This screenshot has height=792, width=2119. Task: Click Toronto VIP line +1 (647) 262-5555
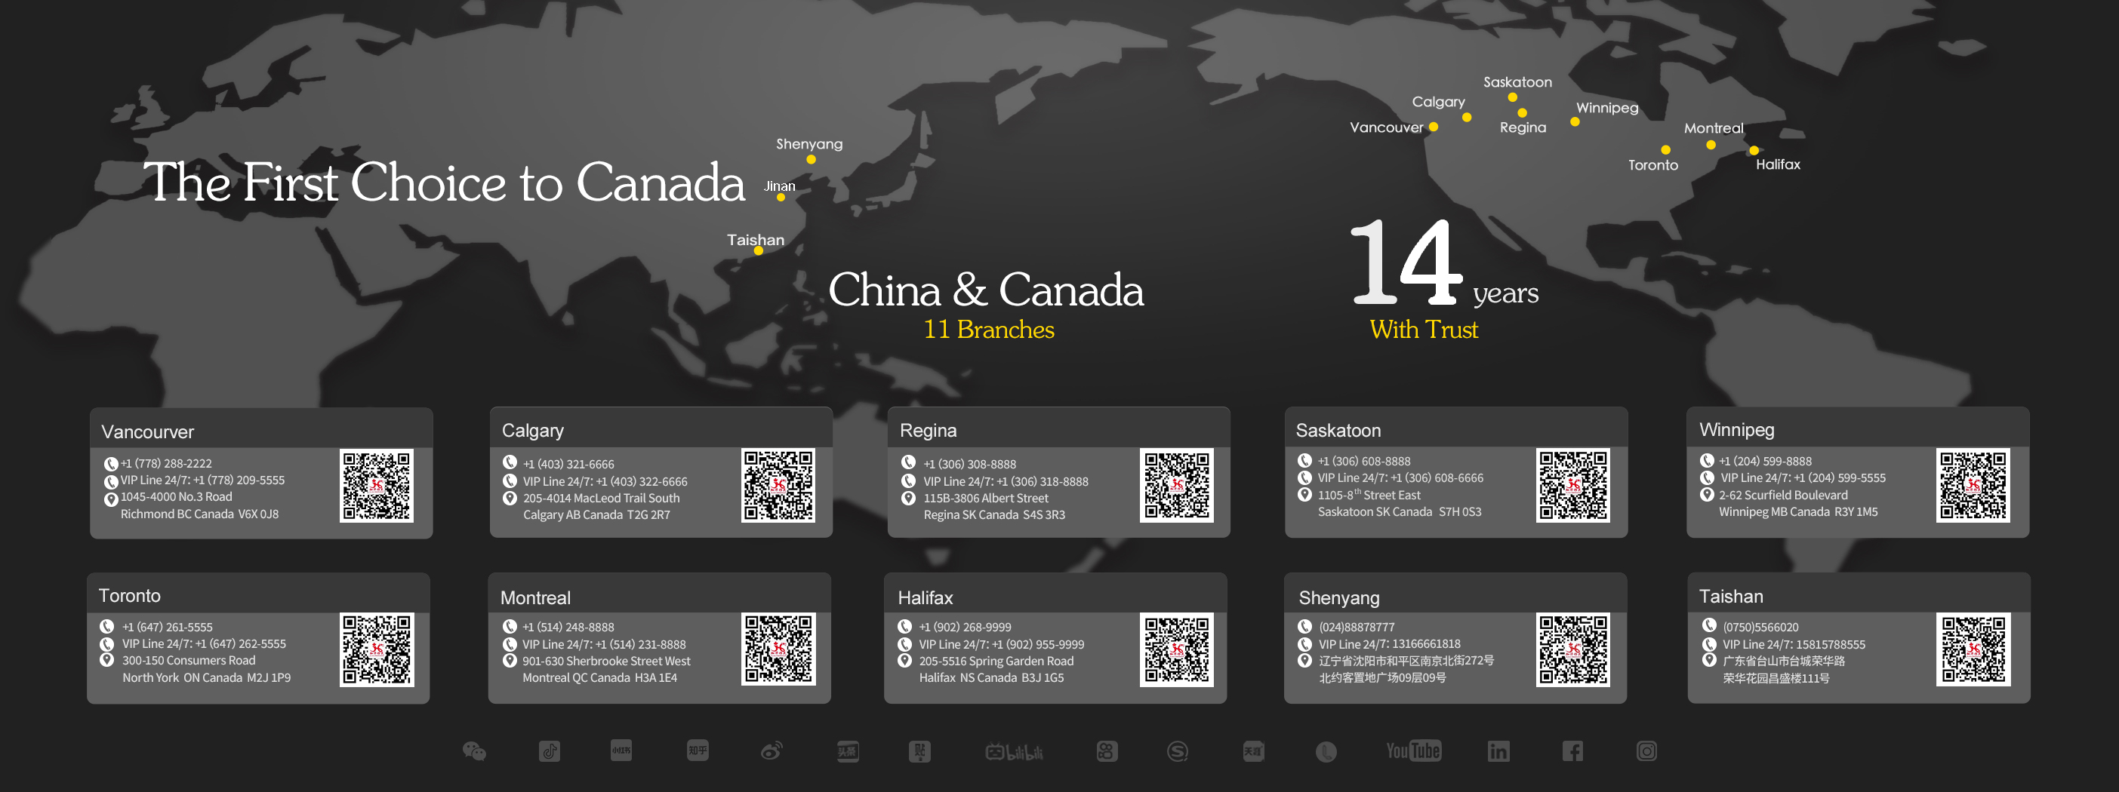[x=204, y=644]
